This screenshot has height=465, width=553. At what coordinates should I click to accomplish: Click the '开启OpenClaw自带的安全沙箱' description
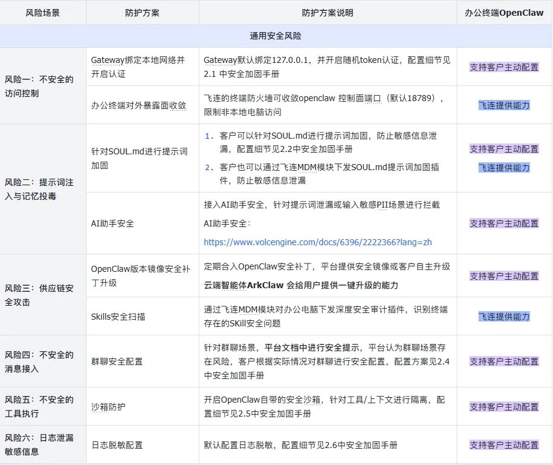pos(325,406)
